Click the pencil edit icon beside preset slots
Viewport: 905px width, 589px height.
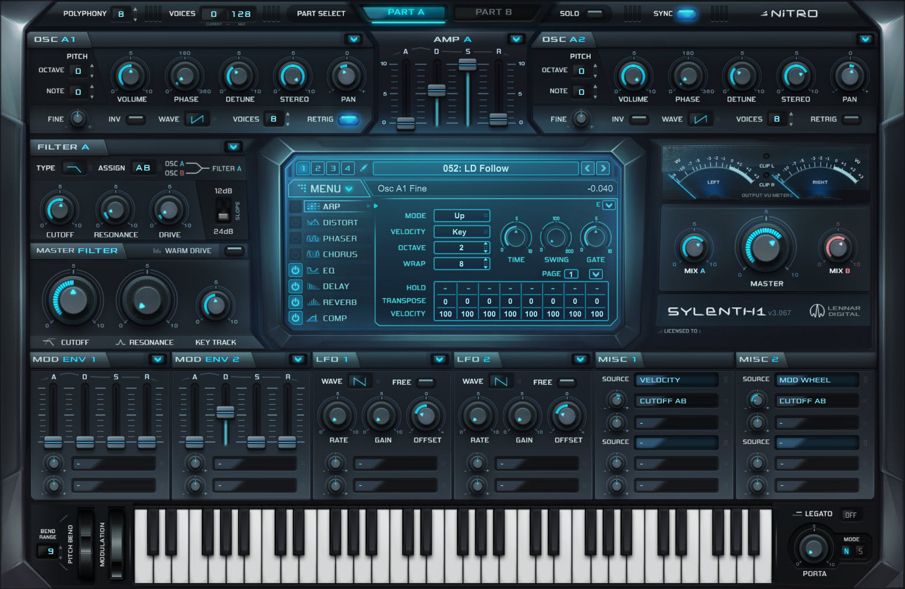coord(363,168)
